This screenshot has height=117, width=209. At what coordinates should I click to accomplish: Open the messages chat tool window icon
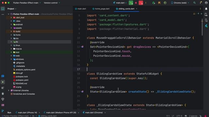(3, 76)
